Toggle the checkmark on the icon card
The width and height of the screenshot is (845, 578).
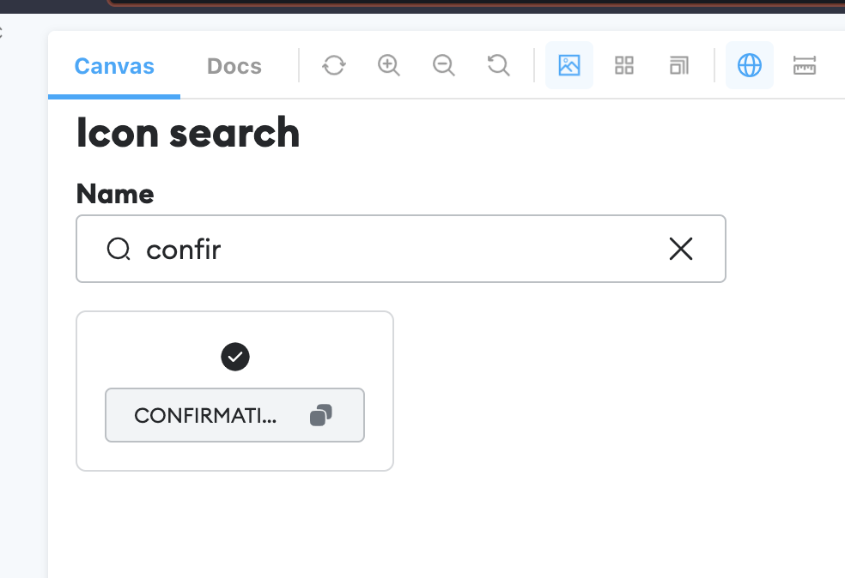pos(235,357)
